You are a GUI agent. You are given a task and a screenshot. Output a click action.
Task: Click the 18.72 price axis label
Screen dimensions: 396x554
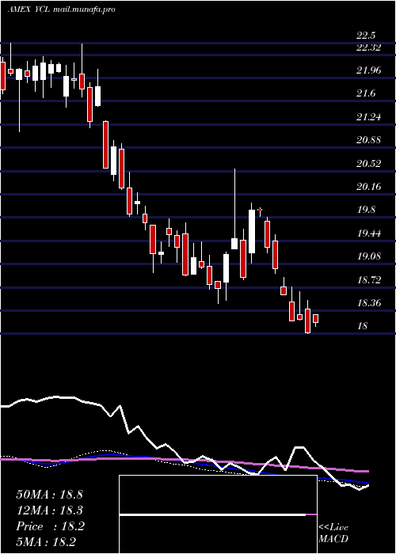pos(368,280)
